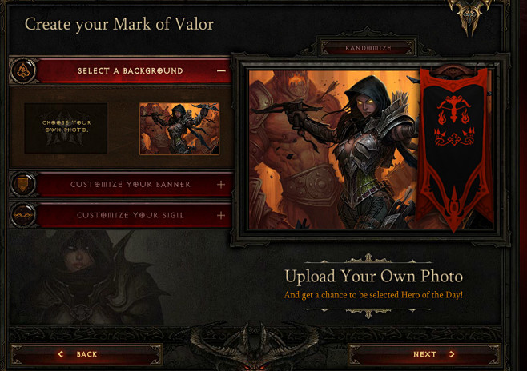Viewport: 527px width, 371px height.
Task: Select the Demon Hunter background thumbnail
Action: click(x=179, y=129)
